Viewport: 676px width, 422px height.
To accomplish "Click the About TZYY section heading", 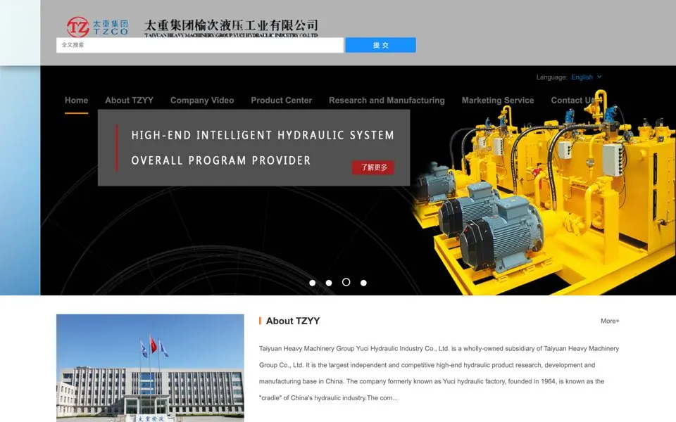I will [293, 321].
